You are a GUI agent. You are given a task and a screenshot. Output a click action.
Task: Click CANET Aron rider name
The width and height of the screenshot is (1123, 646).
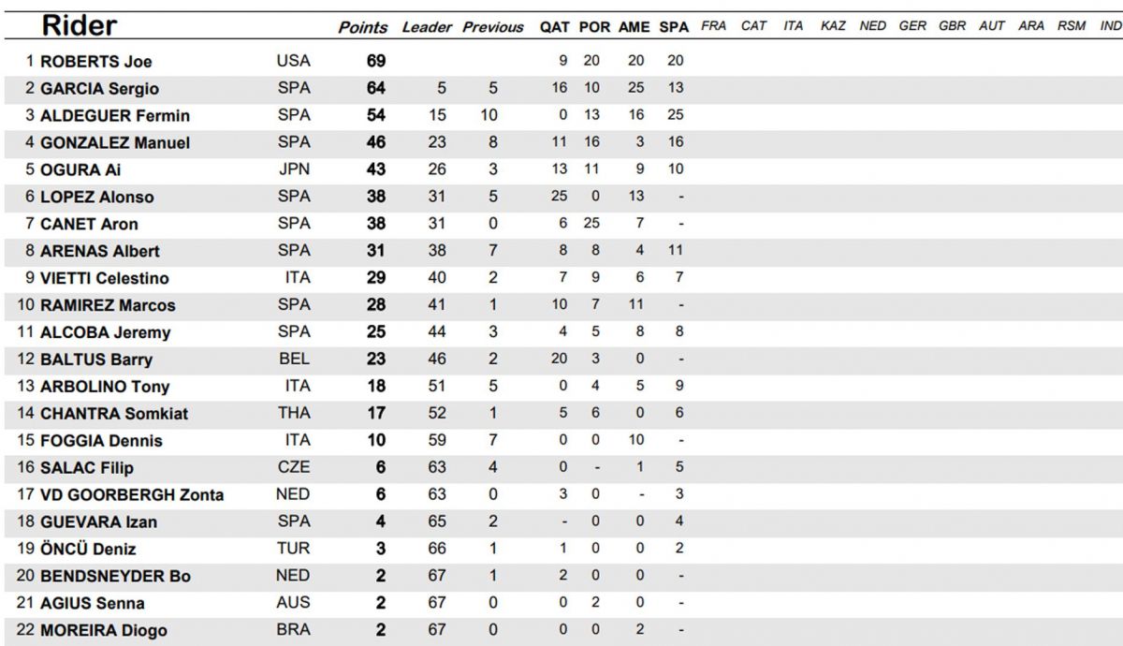(89, 225)
